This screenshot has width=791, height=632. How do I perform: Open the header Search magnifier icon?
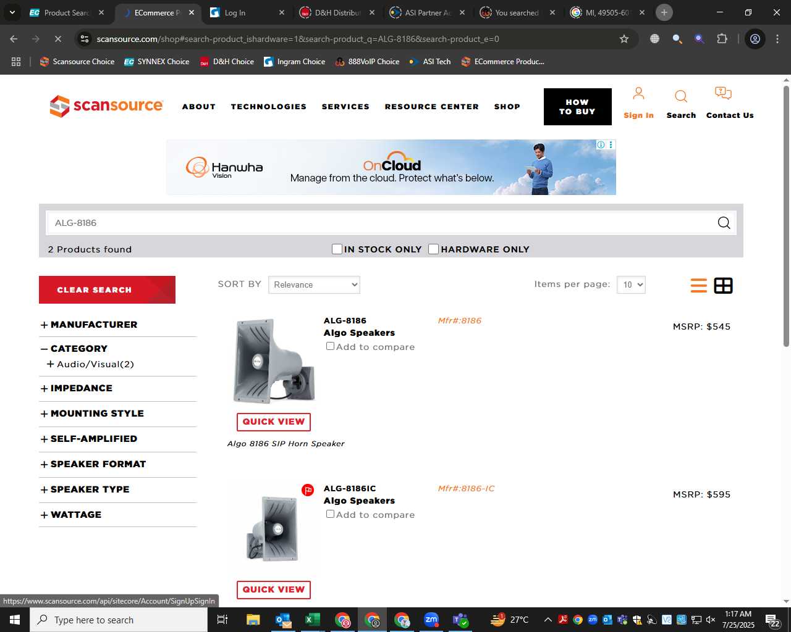coord(681,96)
